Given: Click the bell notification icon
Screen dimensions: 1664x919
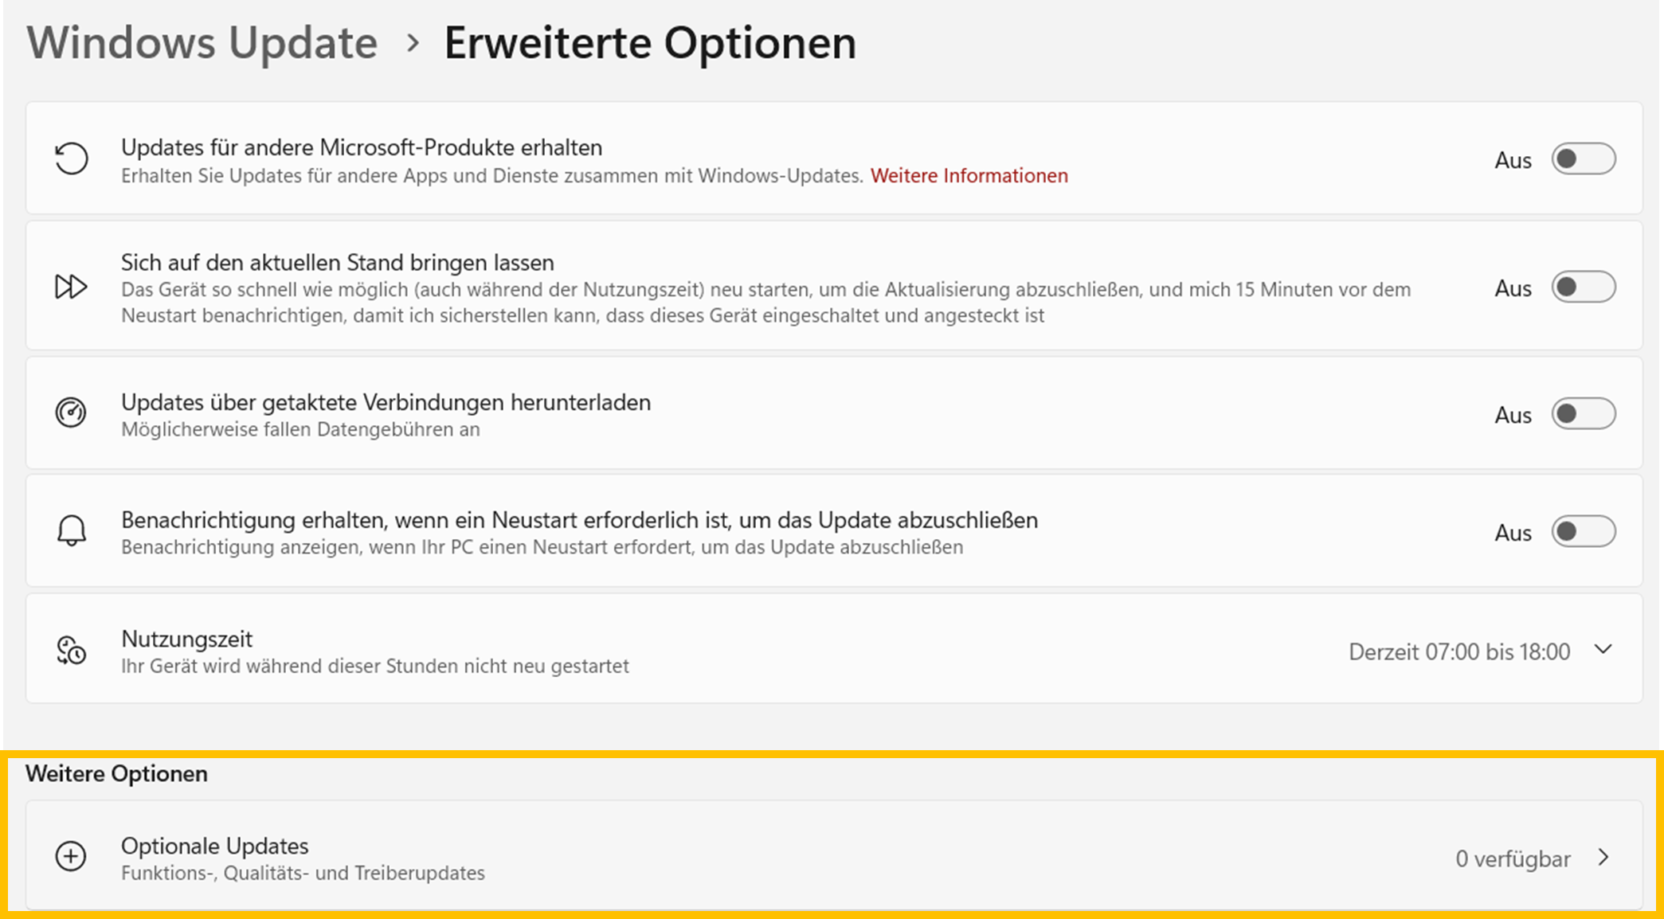Looking at the screenshot, I should 71,530.
